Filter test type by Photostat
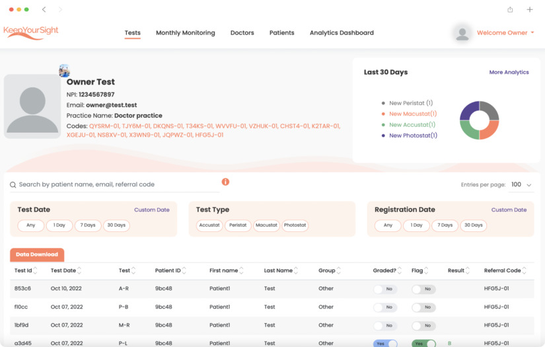The image size is (545, 347). 295,225
